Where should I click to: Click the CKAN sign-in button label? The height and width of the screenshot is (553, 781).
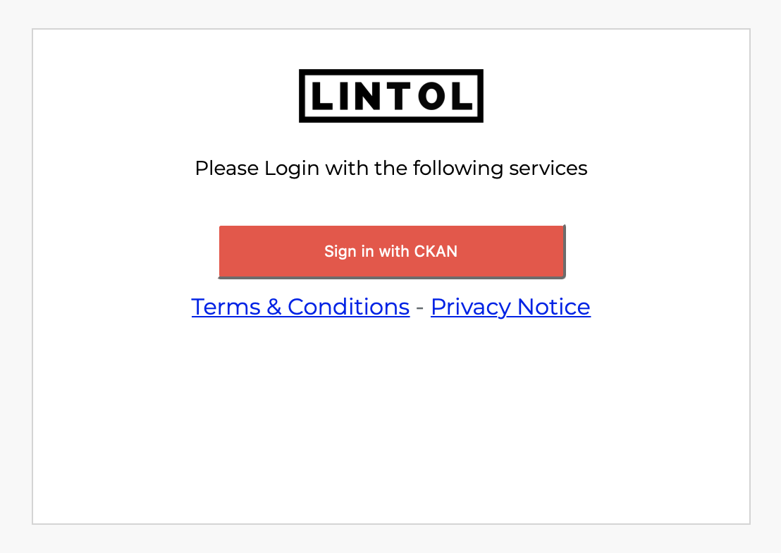coord(390,251)
